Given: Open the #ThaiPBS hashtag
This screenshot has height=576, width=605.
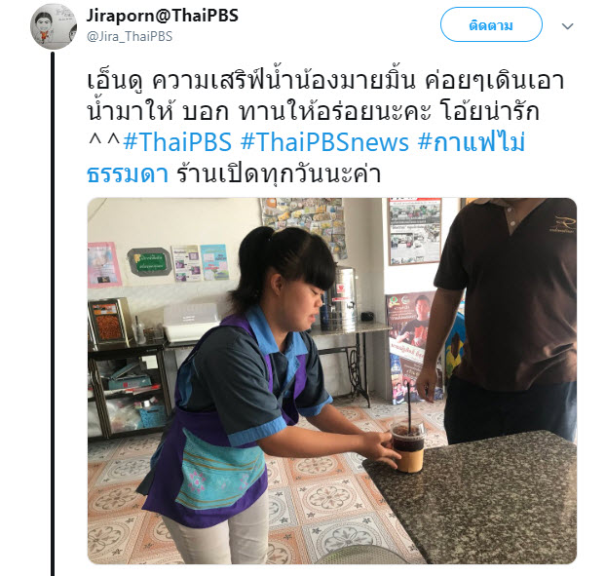Looking at the screenshot, I should [177, 142].
